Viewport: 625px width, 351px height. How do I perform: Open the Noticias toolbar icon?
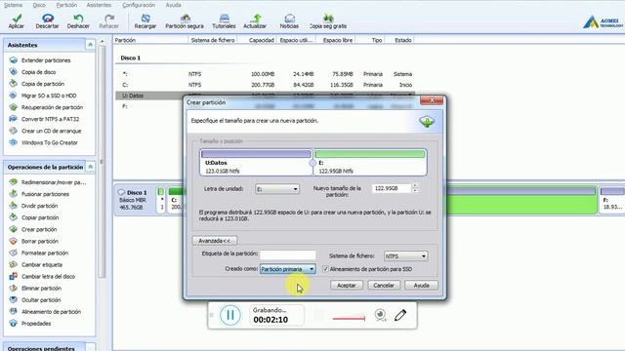click(x=289, y=19)
